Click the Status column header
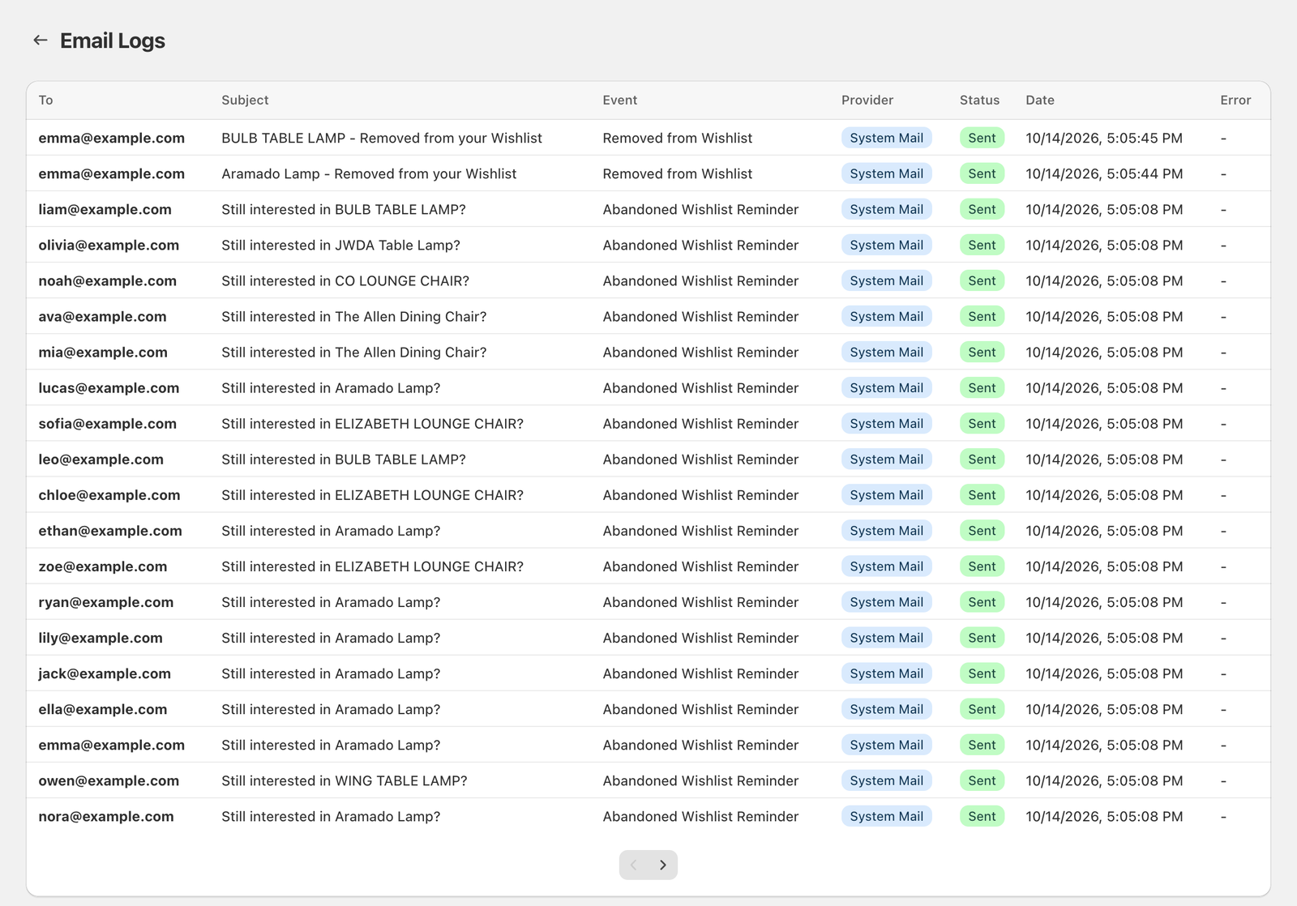Viewport: 1297px width, 906px height. click(x=979, y=100)
